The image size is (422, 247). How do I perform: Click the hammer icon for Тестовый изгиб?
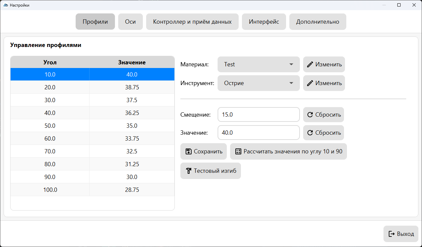pyautogui.click(x=189, y=171)
